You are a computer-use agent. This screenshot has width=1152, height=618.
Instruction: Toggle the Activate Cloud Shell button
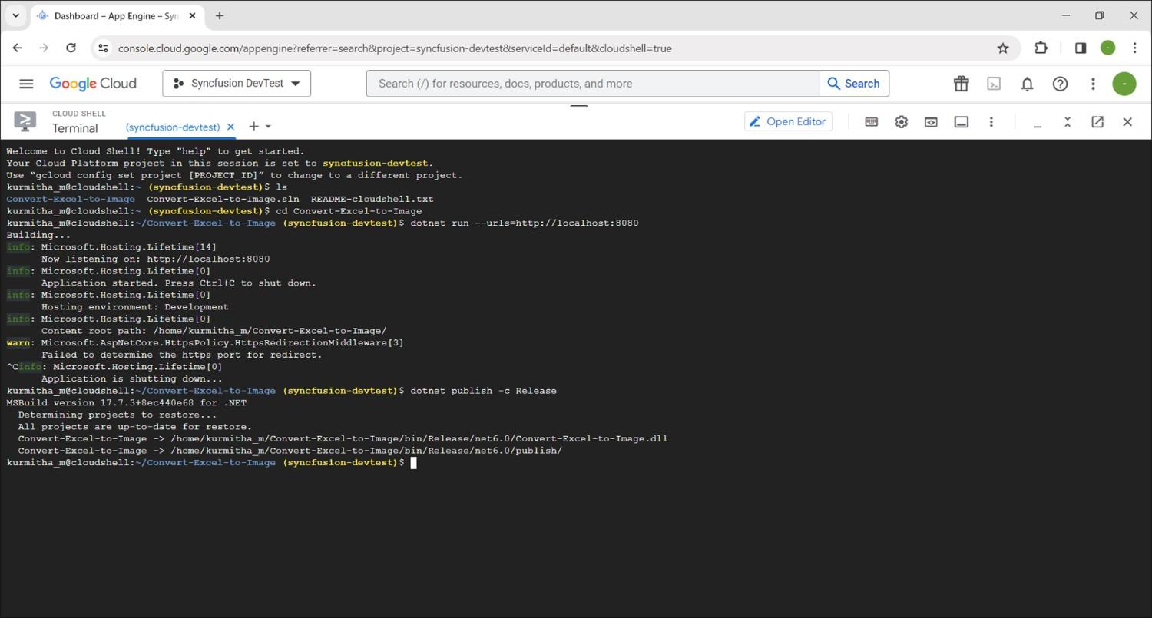[x=994, y=84]
